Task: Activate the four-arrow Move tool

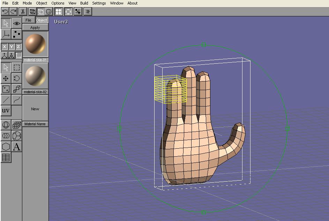Action: click(x=6, y=78)
